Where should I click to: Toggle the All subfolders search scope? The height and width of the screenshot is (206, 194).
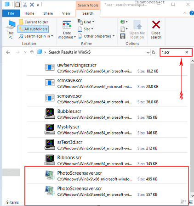33,29
